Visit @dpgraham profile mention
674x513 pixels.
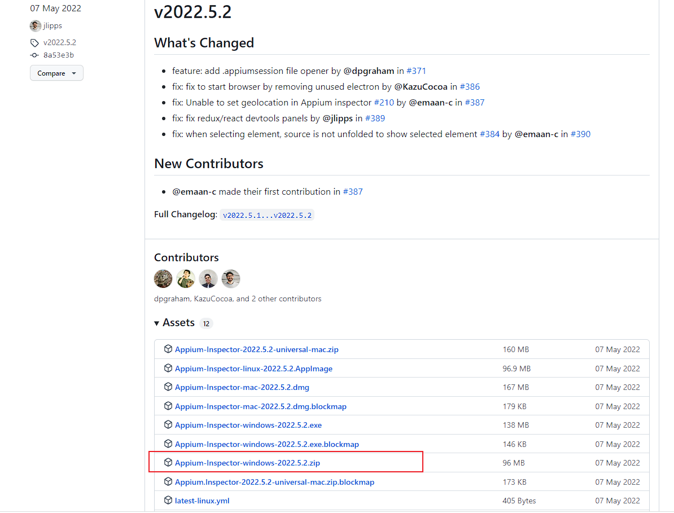pos(369,71)
